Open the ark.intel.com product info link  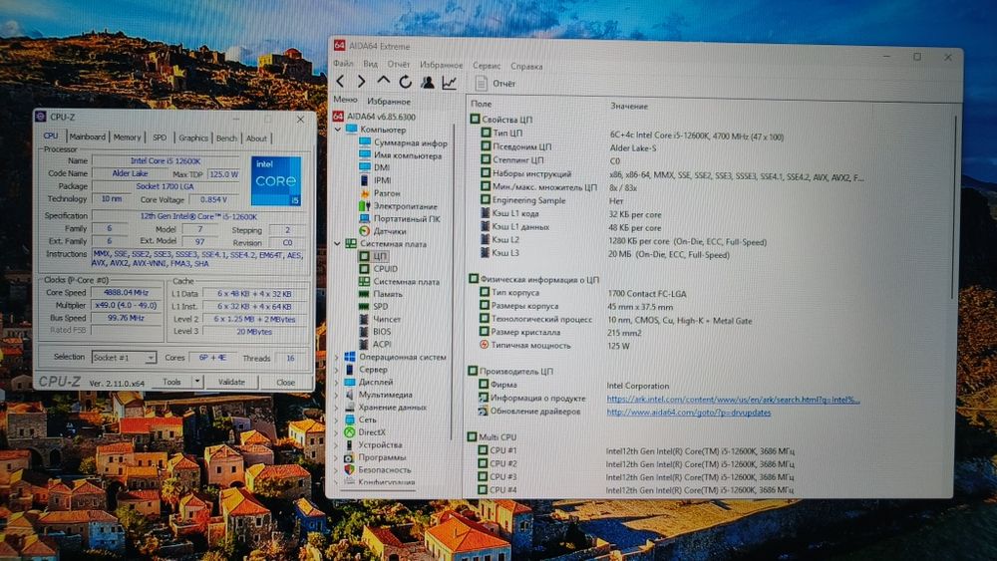pyautogui.click(x=733, y=399)
